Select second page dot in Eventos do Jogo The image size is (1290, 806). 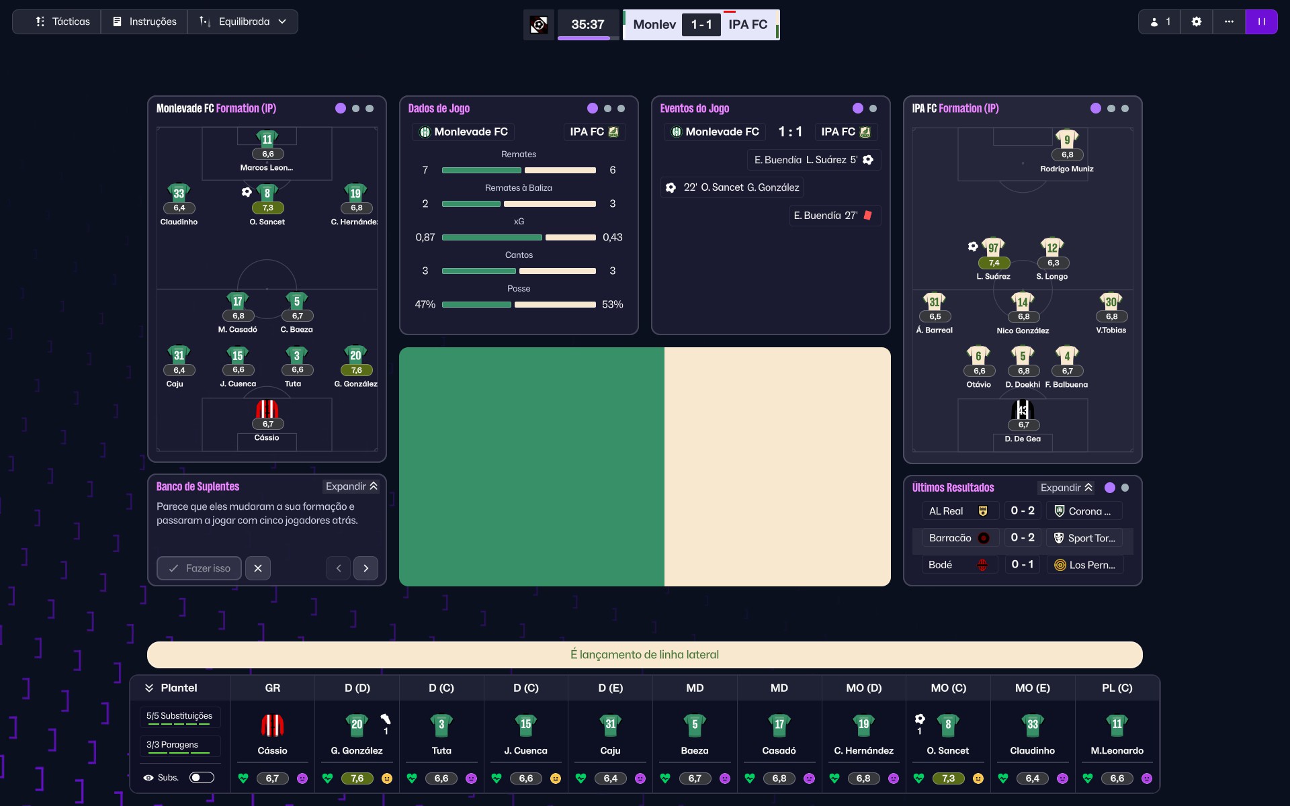coord(873,108)
